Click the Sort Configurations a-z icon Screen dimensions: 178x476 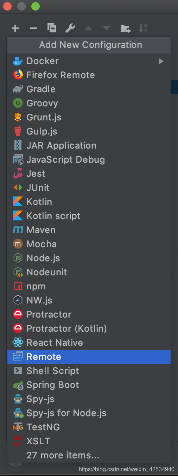pos(143,29)
